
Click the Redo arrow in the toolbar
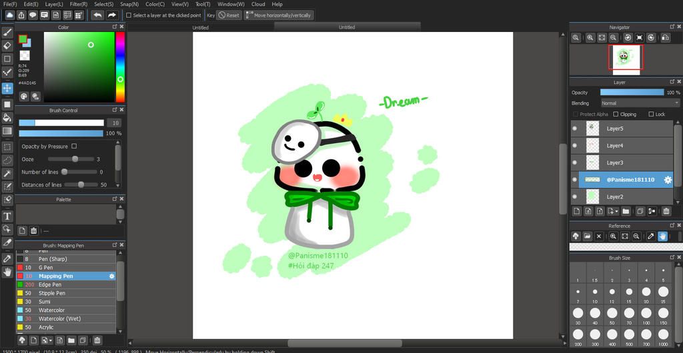[x=112, y=15]
